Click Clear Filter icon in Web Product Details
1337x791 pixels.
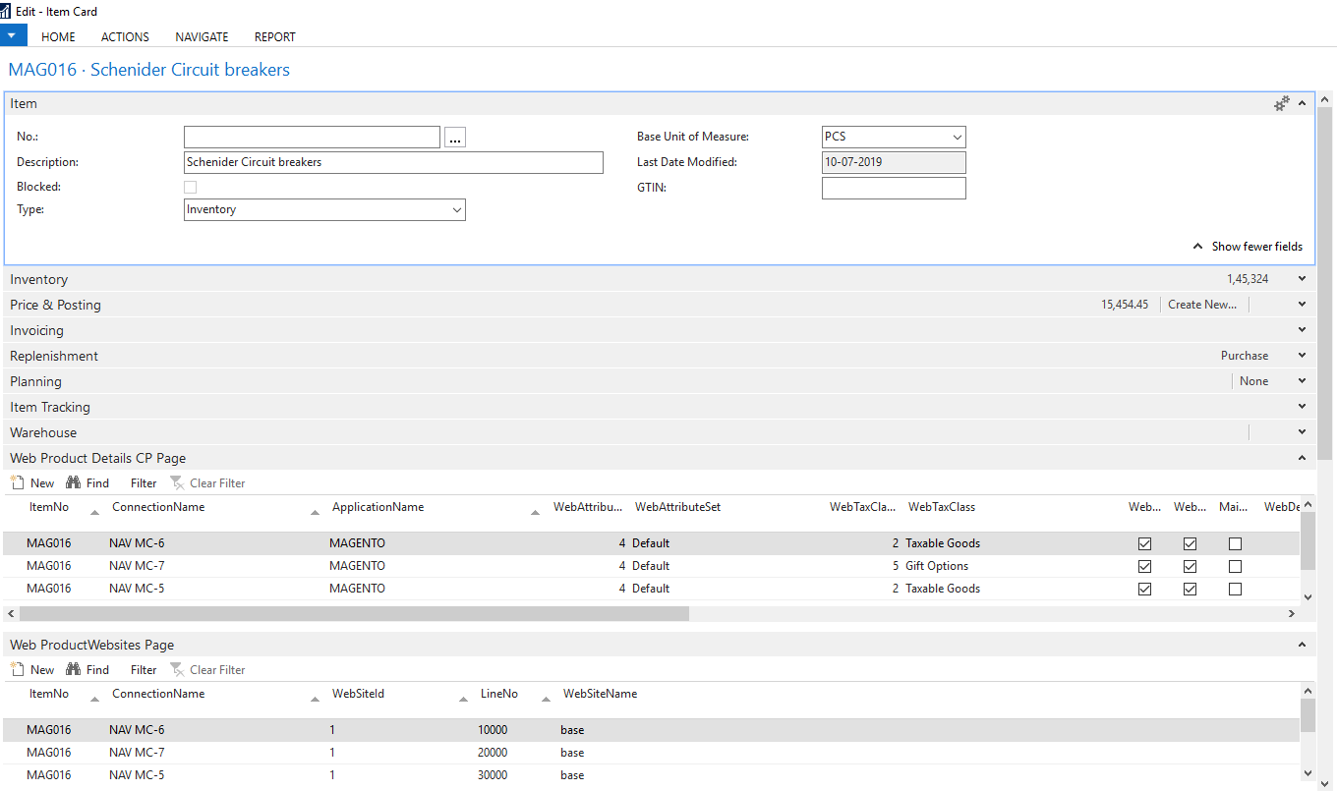[x=177, y=482]
